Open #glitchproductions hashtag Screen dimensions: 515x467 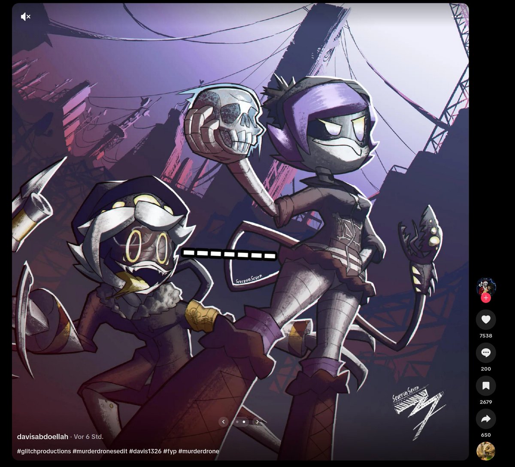44,451
